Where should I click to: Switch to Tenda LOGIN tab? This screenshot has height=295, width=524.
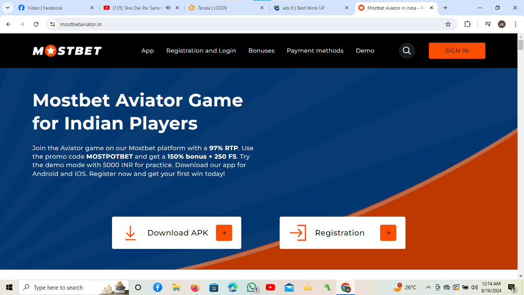[227, 8]
